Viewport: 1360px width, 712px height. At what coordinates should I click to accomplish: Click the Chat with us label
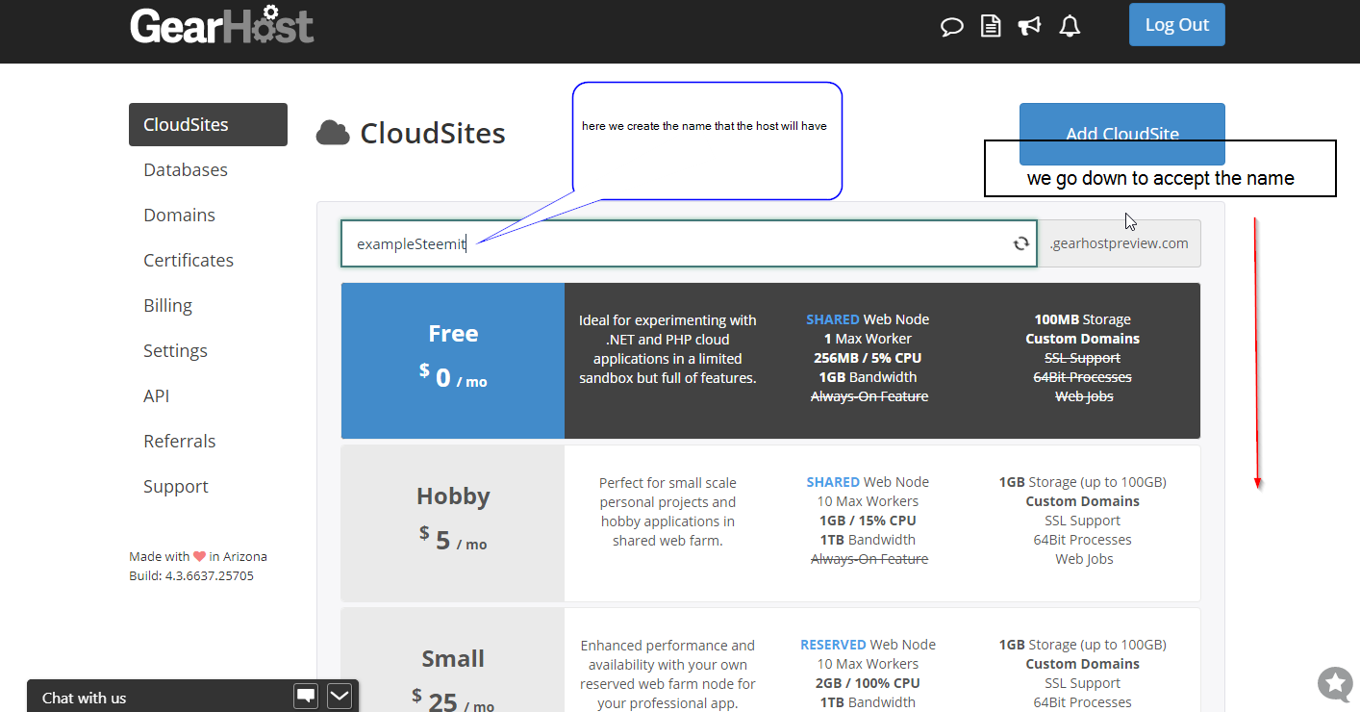[84, 698]
